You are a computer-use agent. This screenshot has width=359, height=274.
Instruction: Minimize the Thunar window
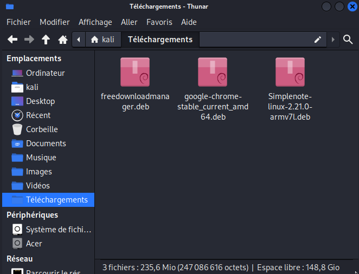(326, 6)
